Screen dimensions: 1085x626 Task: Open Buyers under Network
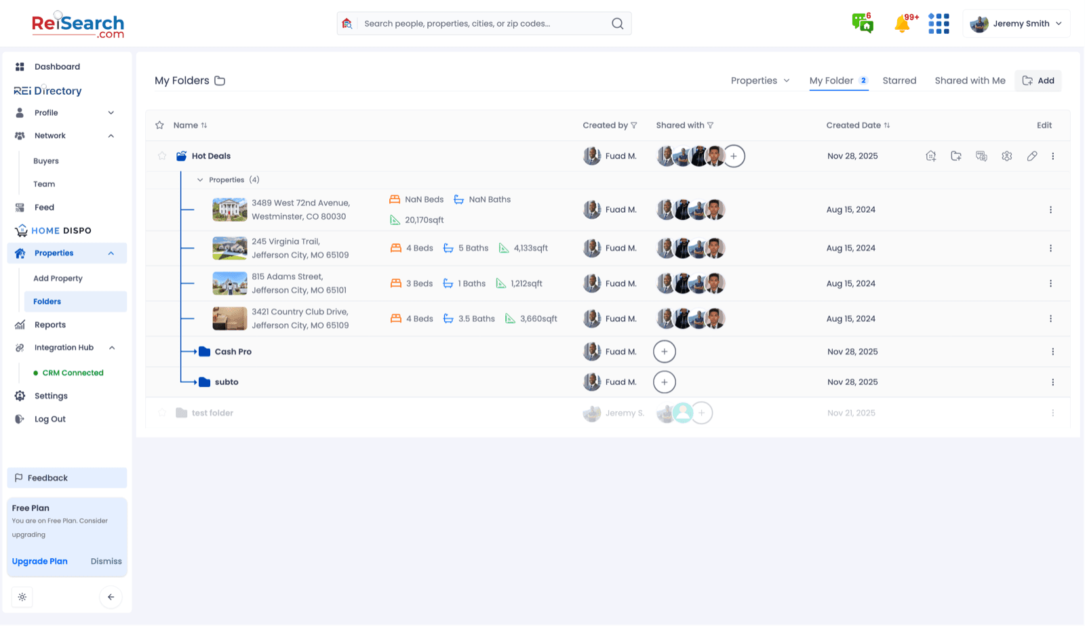tap(46, 161)
